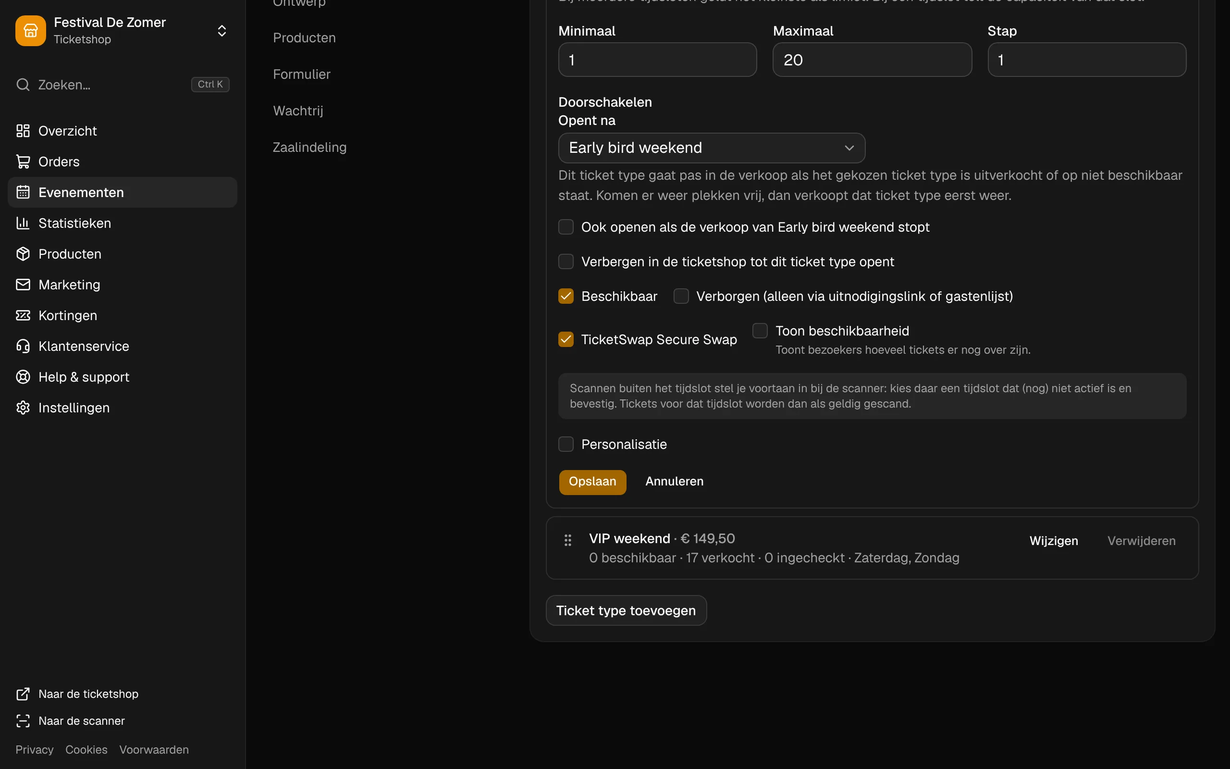Click the Orders shopping cart icon
The height and width of the screenshot is (769, 1230).
(23, 162)
